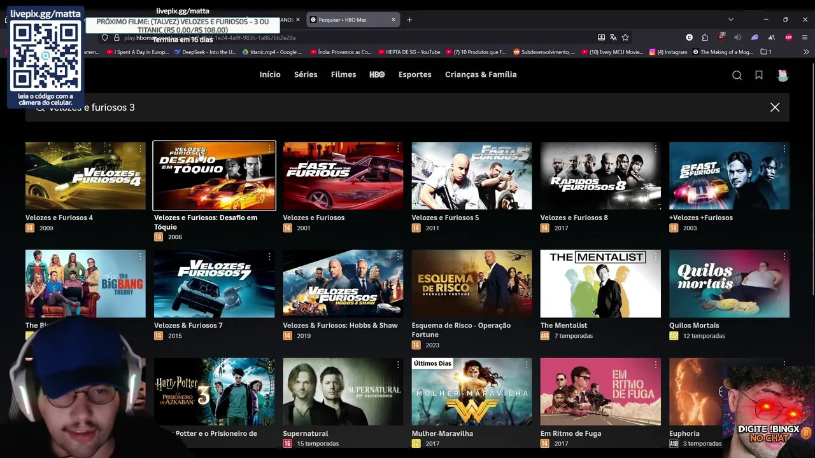Open three-dot menu on Hobbs & Shaw card
Image resolution: width=815 pixels, height=458 pixels.
(398, 257)
